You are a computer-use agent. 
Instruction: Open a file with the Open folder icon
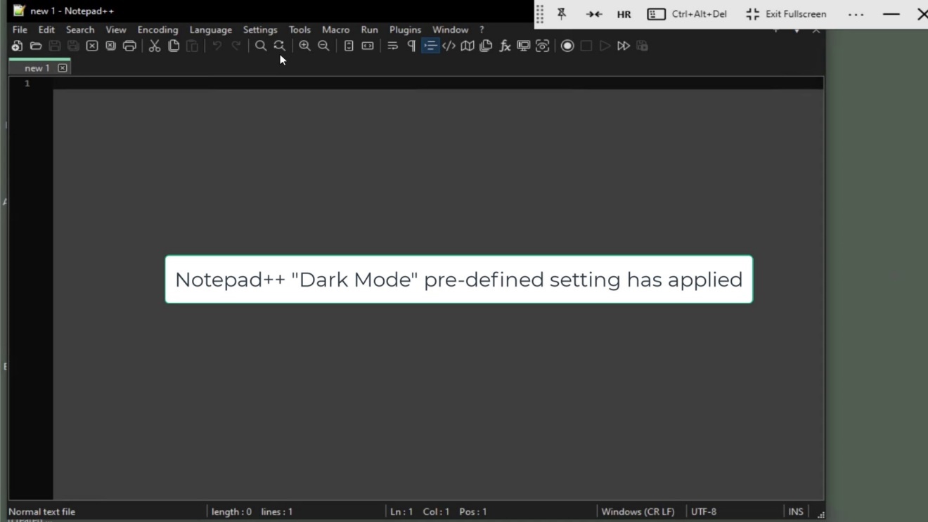pos(36,46)
